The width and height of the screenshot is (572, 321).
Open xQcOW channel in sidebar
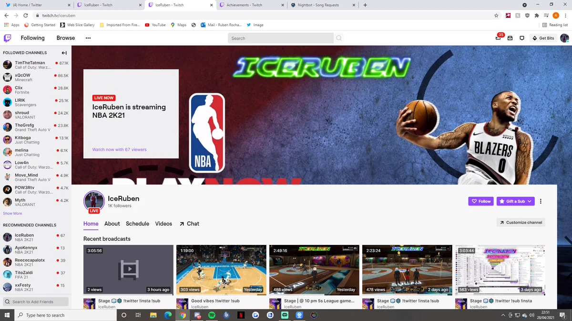[36, 78]
